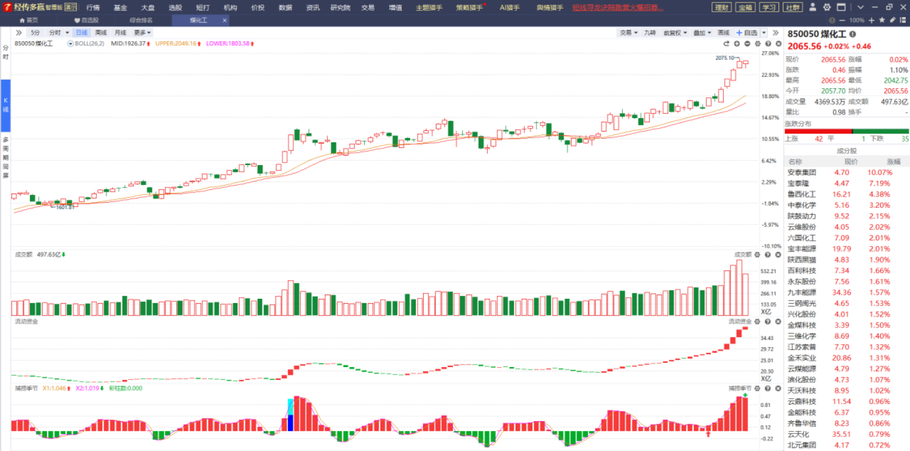Switch chart period to 周线
910x451 pixels.
pyautogui.click(x=101, y=33)
